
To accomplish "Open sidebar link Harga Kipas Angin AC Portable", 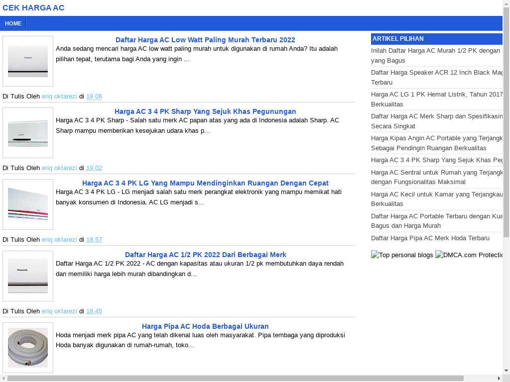I will pyautogui.click(x=436, y=143).
